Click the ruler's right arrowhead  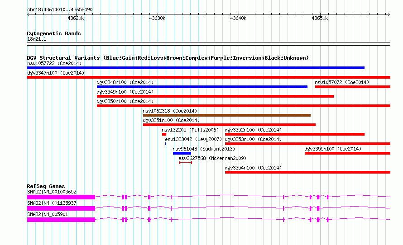(x=389, y=14)
